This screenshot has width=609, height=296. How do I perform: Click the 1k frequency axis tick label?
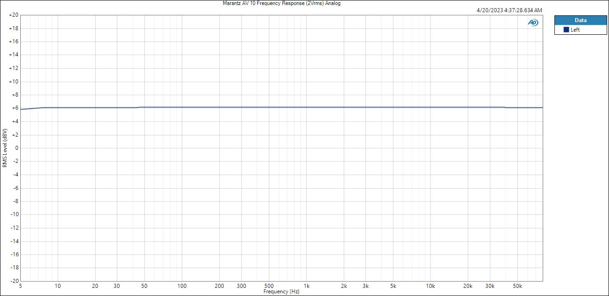[x=306, y=286]
